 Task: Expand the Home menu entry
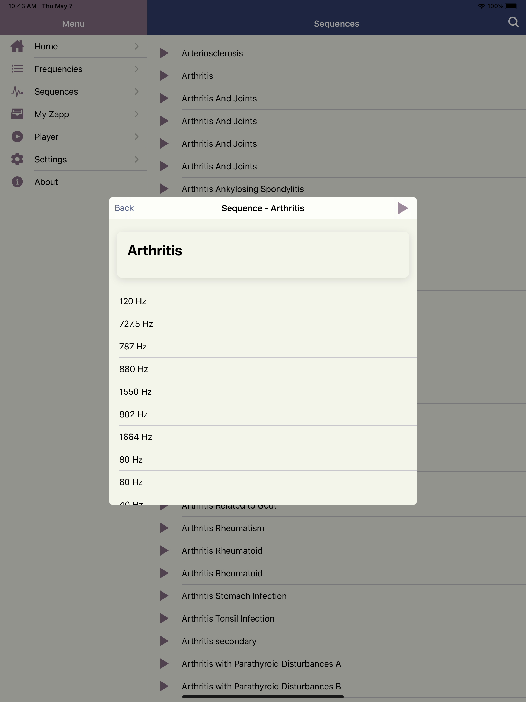(136, 46)
